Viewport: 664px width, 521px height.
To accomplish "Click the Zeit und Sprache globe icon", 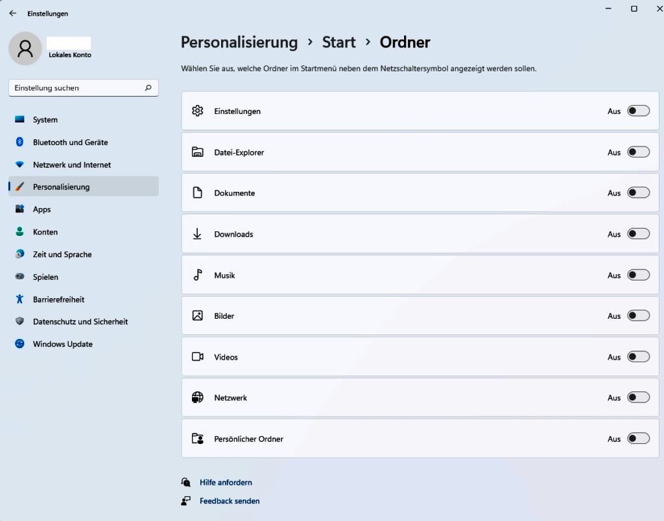I will (19, 254).
